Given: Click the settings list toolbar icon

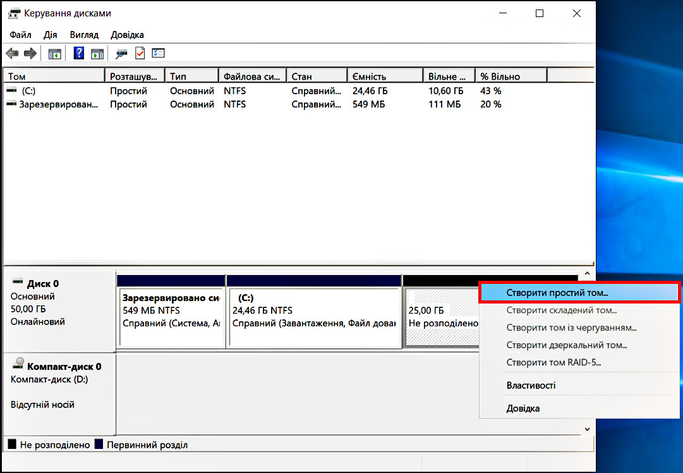Looking at the screenshot, I should click(158, 53).
